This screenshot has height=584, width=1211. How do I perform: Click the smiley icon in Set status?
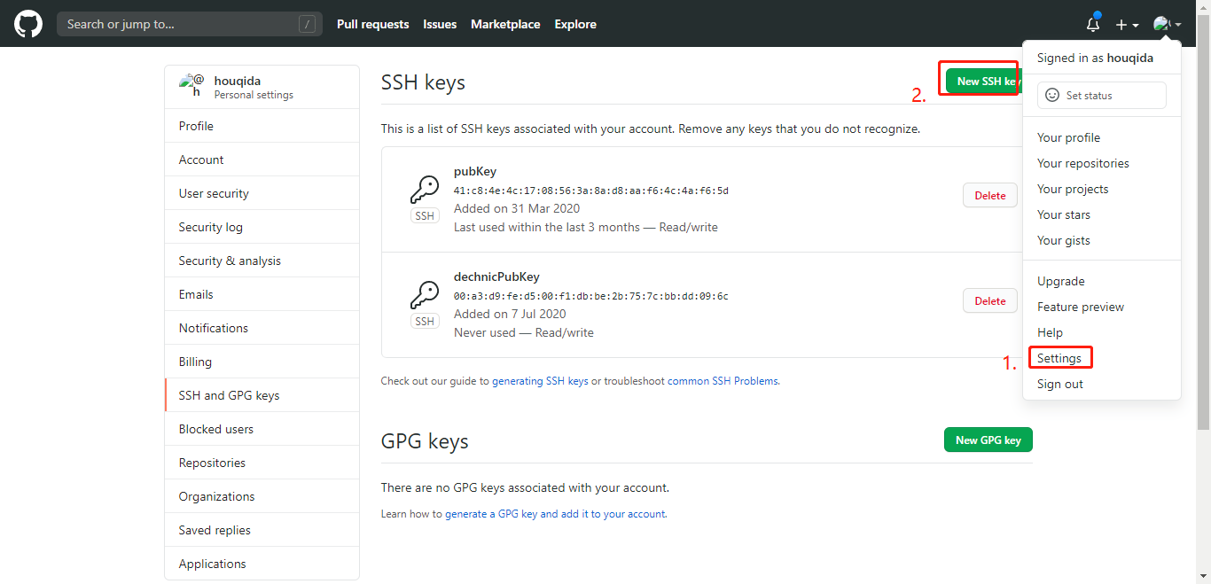coord(1052,95)
